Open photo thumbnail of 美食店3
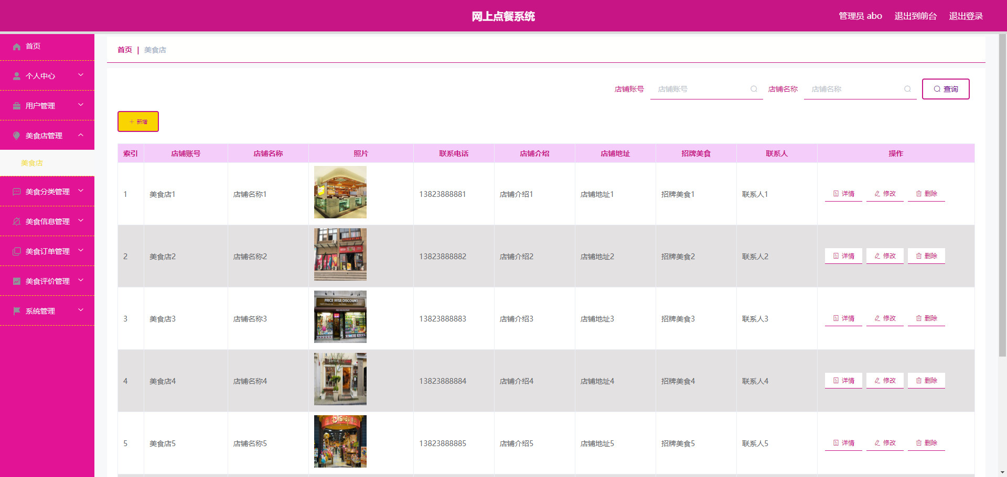 [340, 317]
